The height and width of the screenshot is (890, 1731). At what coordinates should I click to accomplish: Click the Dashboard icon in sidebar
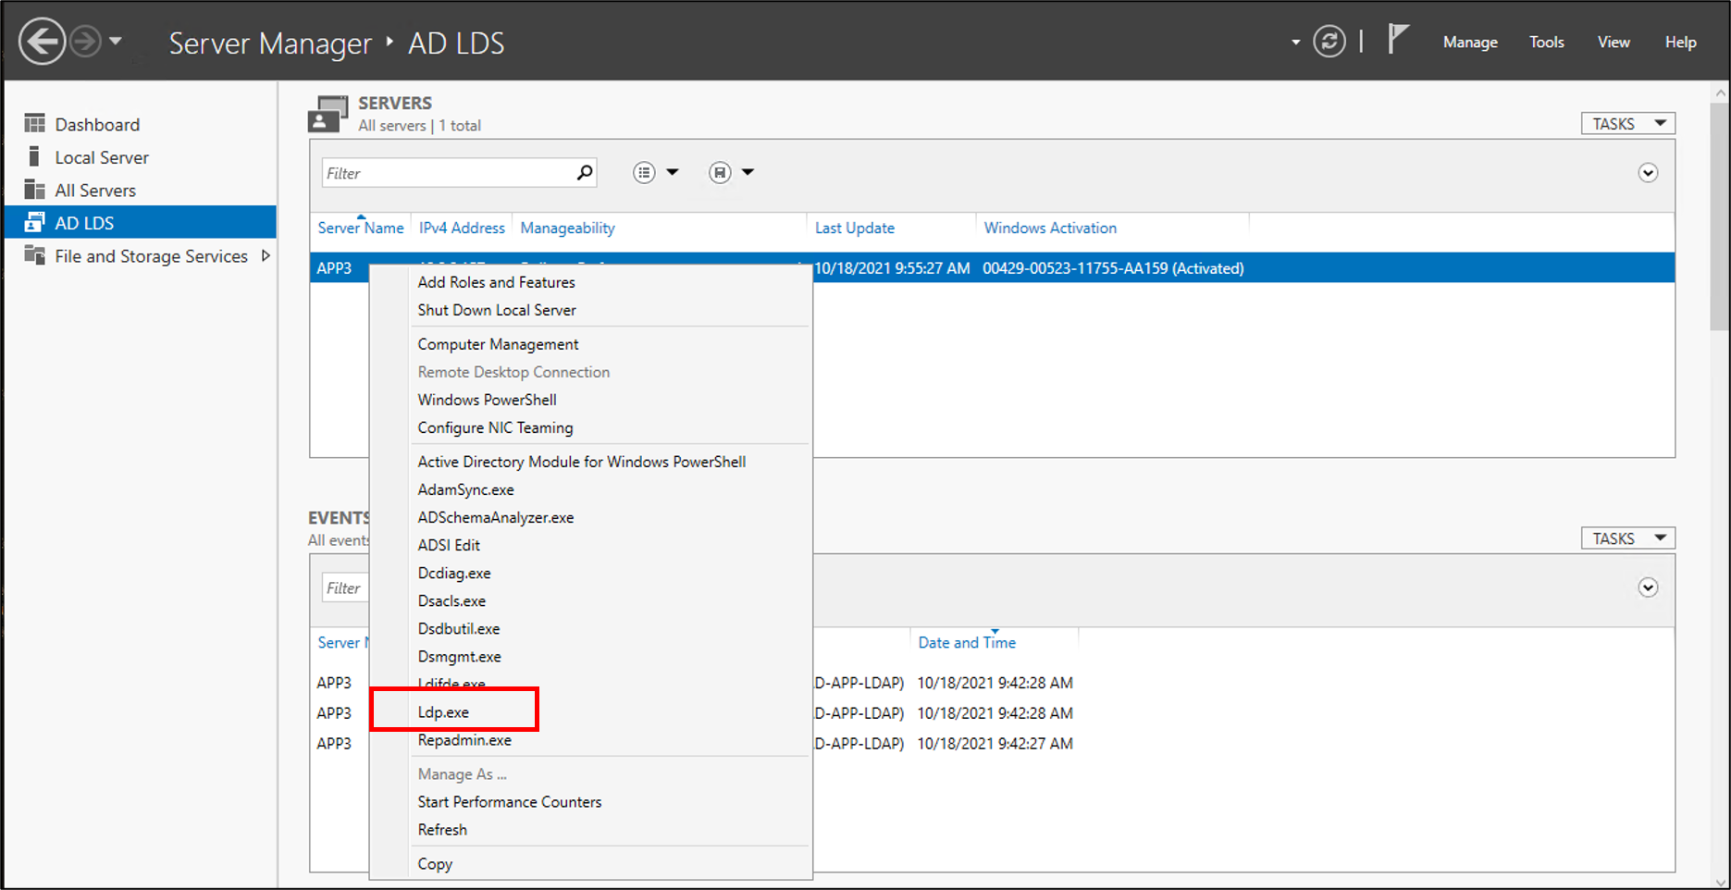coord(35,124)
